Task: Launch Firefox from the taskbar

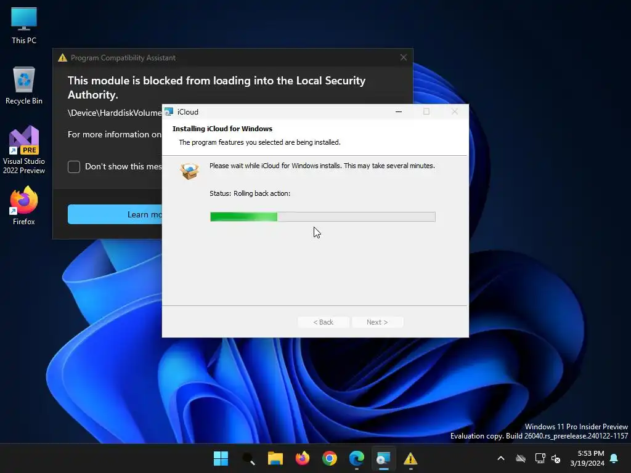Action: pyautogui.click(x=303, y=458)
